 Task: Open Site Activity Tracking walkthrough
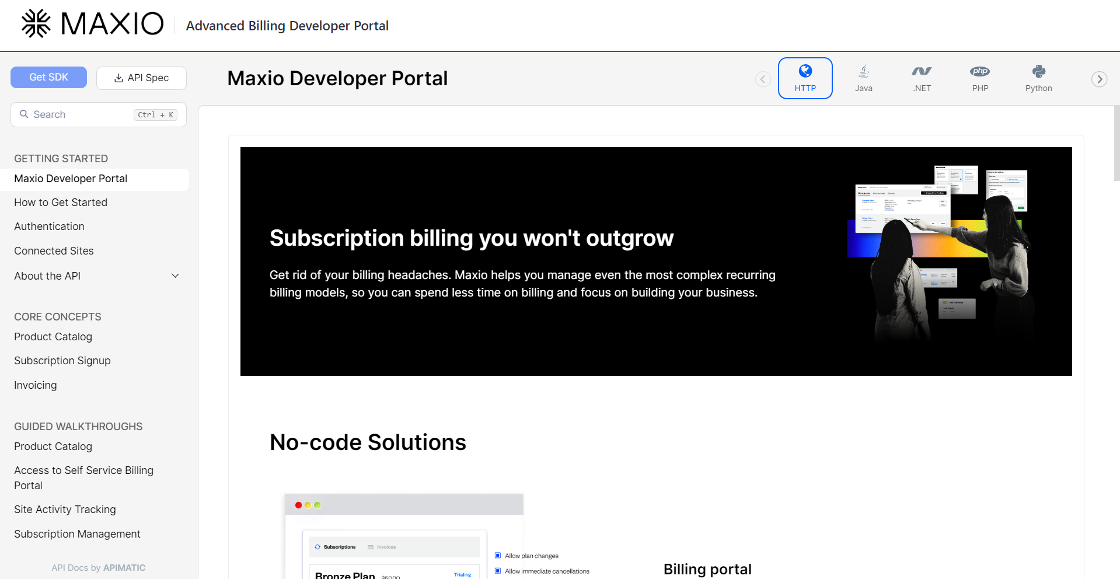[x=65, y=510]
